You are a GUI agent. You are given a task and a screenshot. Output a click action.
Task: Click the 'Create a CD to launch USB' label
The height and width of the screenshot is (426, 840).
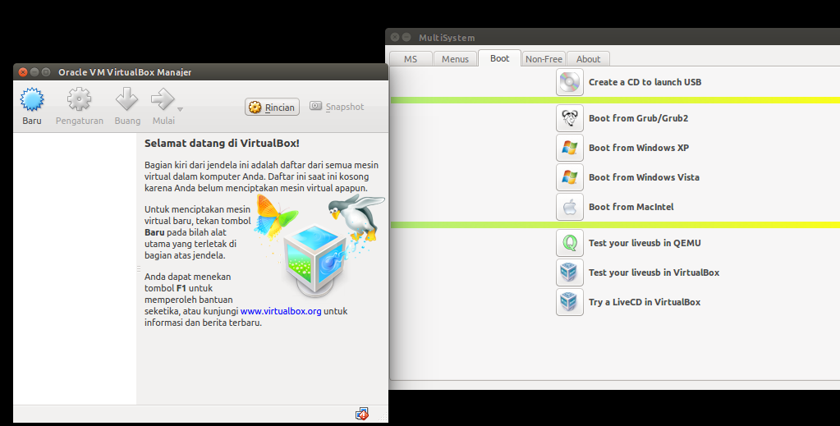coord(645,82)
